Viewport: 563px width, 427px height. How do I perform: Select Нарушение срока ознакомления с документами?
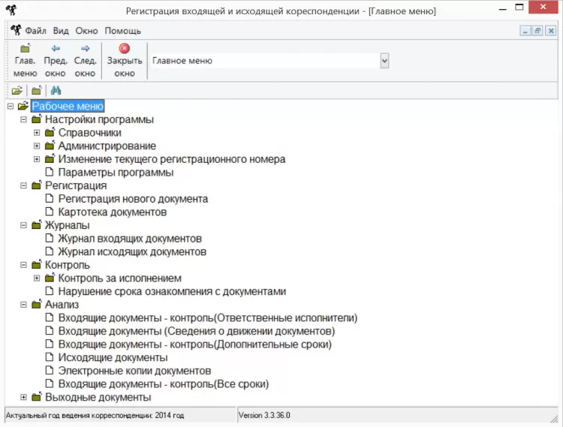[x=172, y=291]
